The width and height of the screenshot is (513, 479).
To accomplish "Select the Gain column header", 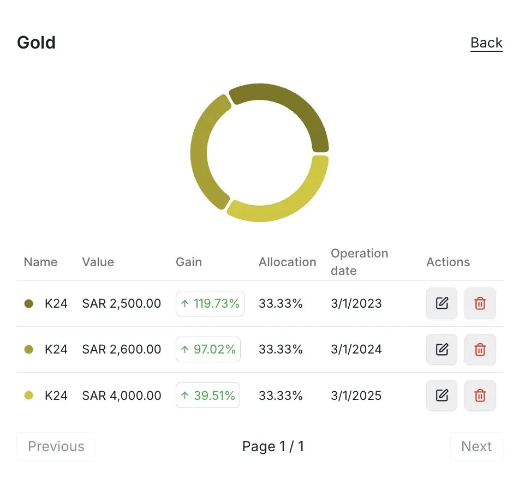I will point(189,262).
